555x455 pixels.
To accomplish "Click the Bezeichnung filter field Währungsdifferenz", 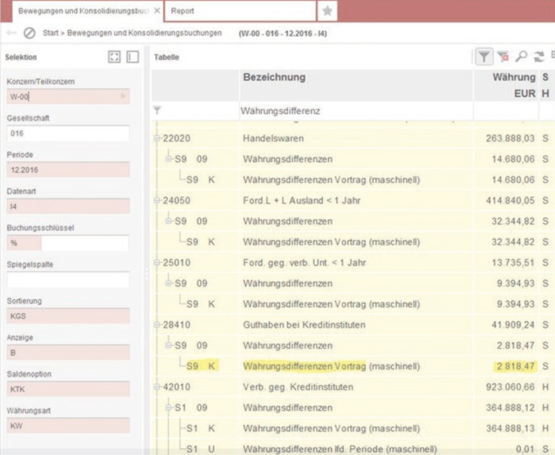I will coord(356,111).
